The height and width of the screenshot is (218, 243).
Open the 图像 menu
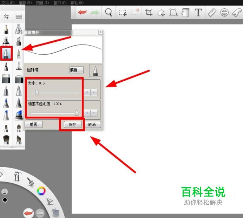pyautogui.click(x=42, y=3)
